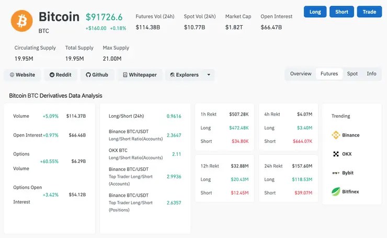Click the Long/Short (24h) ratio 0.9616

[x=174, y=116]
